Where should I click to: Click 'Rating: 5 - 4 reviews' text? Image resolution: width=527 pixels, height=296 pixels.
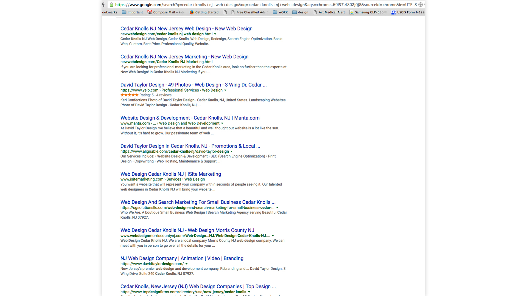[155, 95]
